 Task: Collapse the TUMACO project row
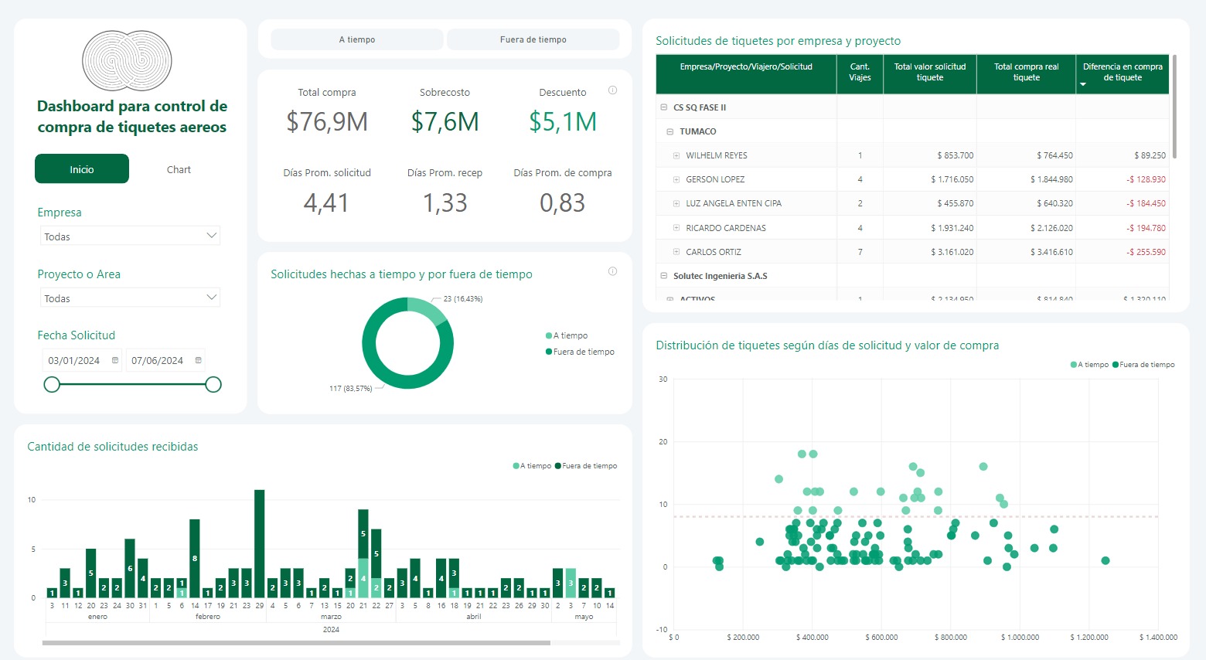point(670,131)
